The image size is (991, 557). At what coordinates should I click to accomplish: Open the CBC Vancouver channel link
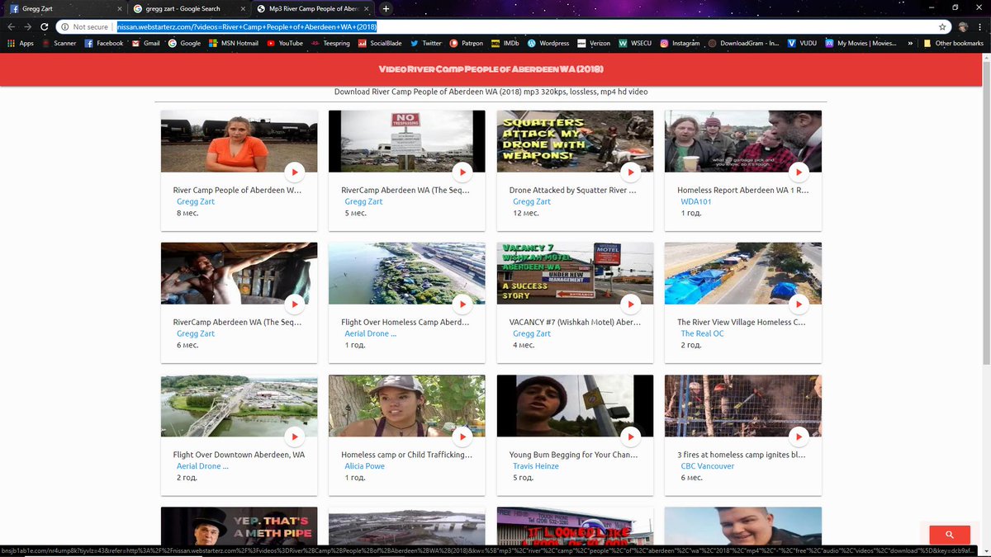[x=708, y=465]
